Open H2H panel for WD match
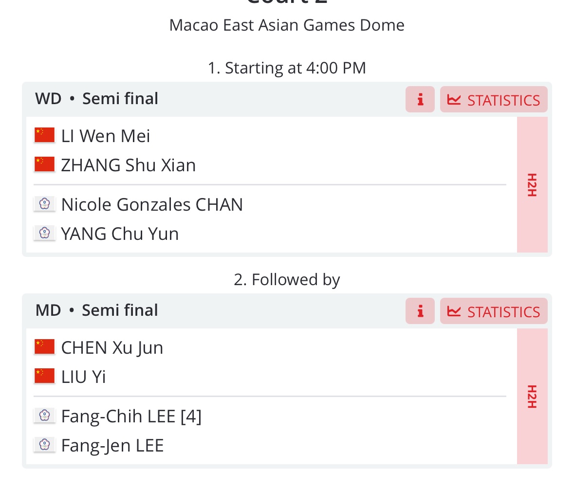574x489 pixels. coord(532,185)
